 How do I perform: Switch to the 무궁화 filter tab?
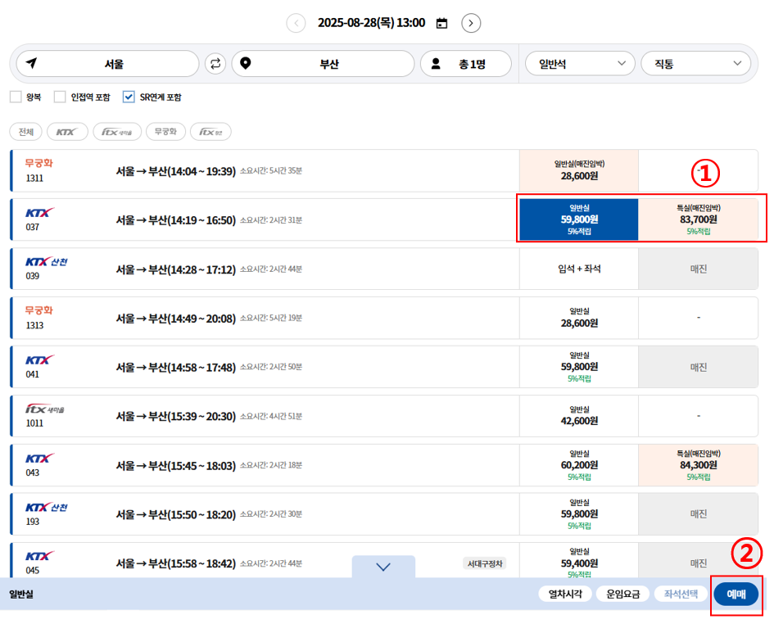tap(166, 131)
